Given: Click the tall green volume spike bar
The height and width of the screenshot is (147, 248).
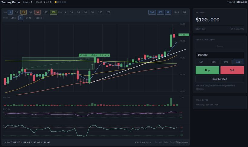Looking at the screenshot, I should 171,102.
